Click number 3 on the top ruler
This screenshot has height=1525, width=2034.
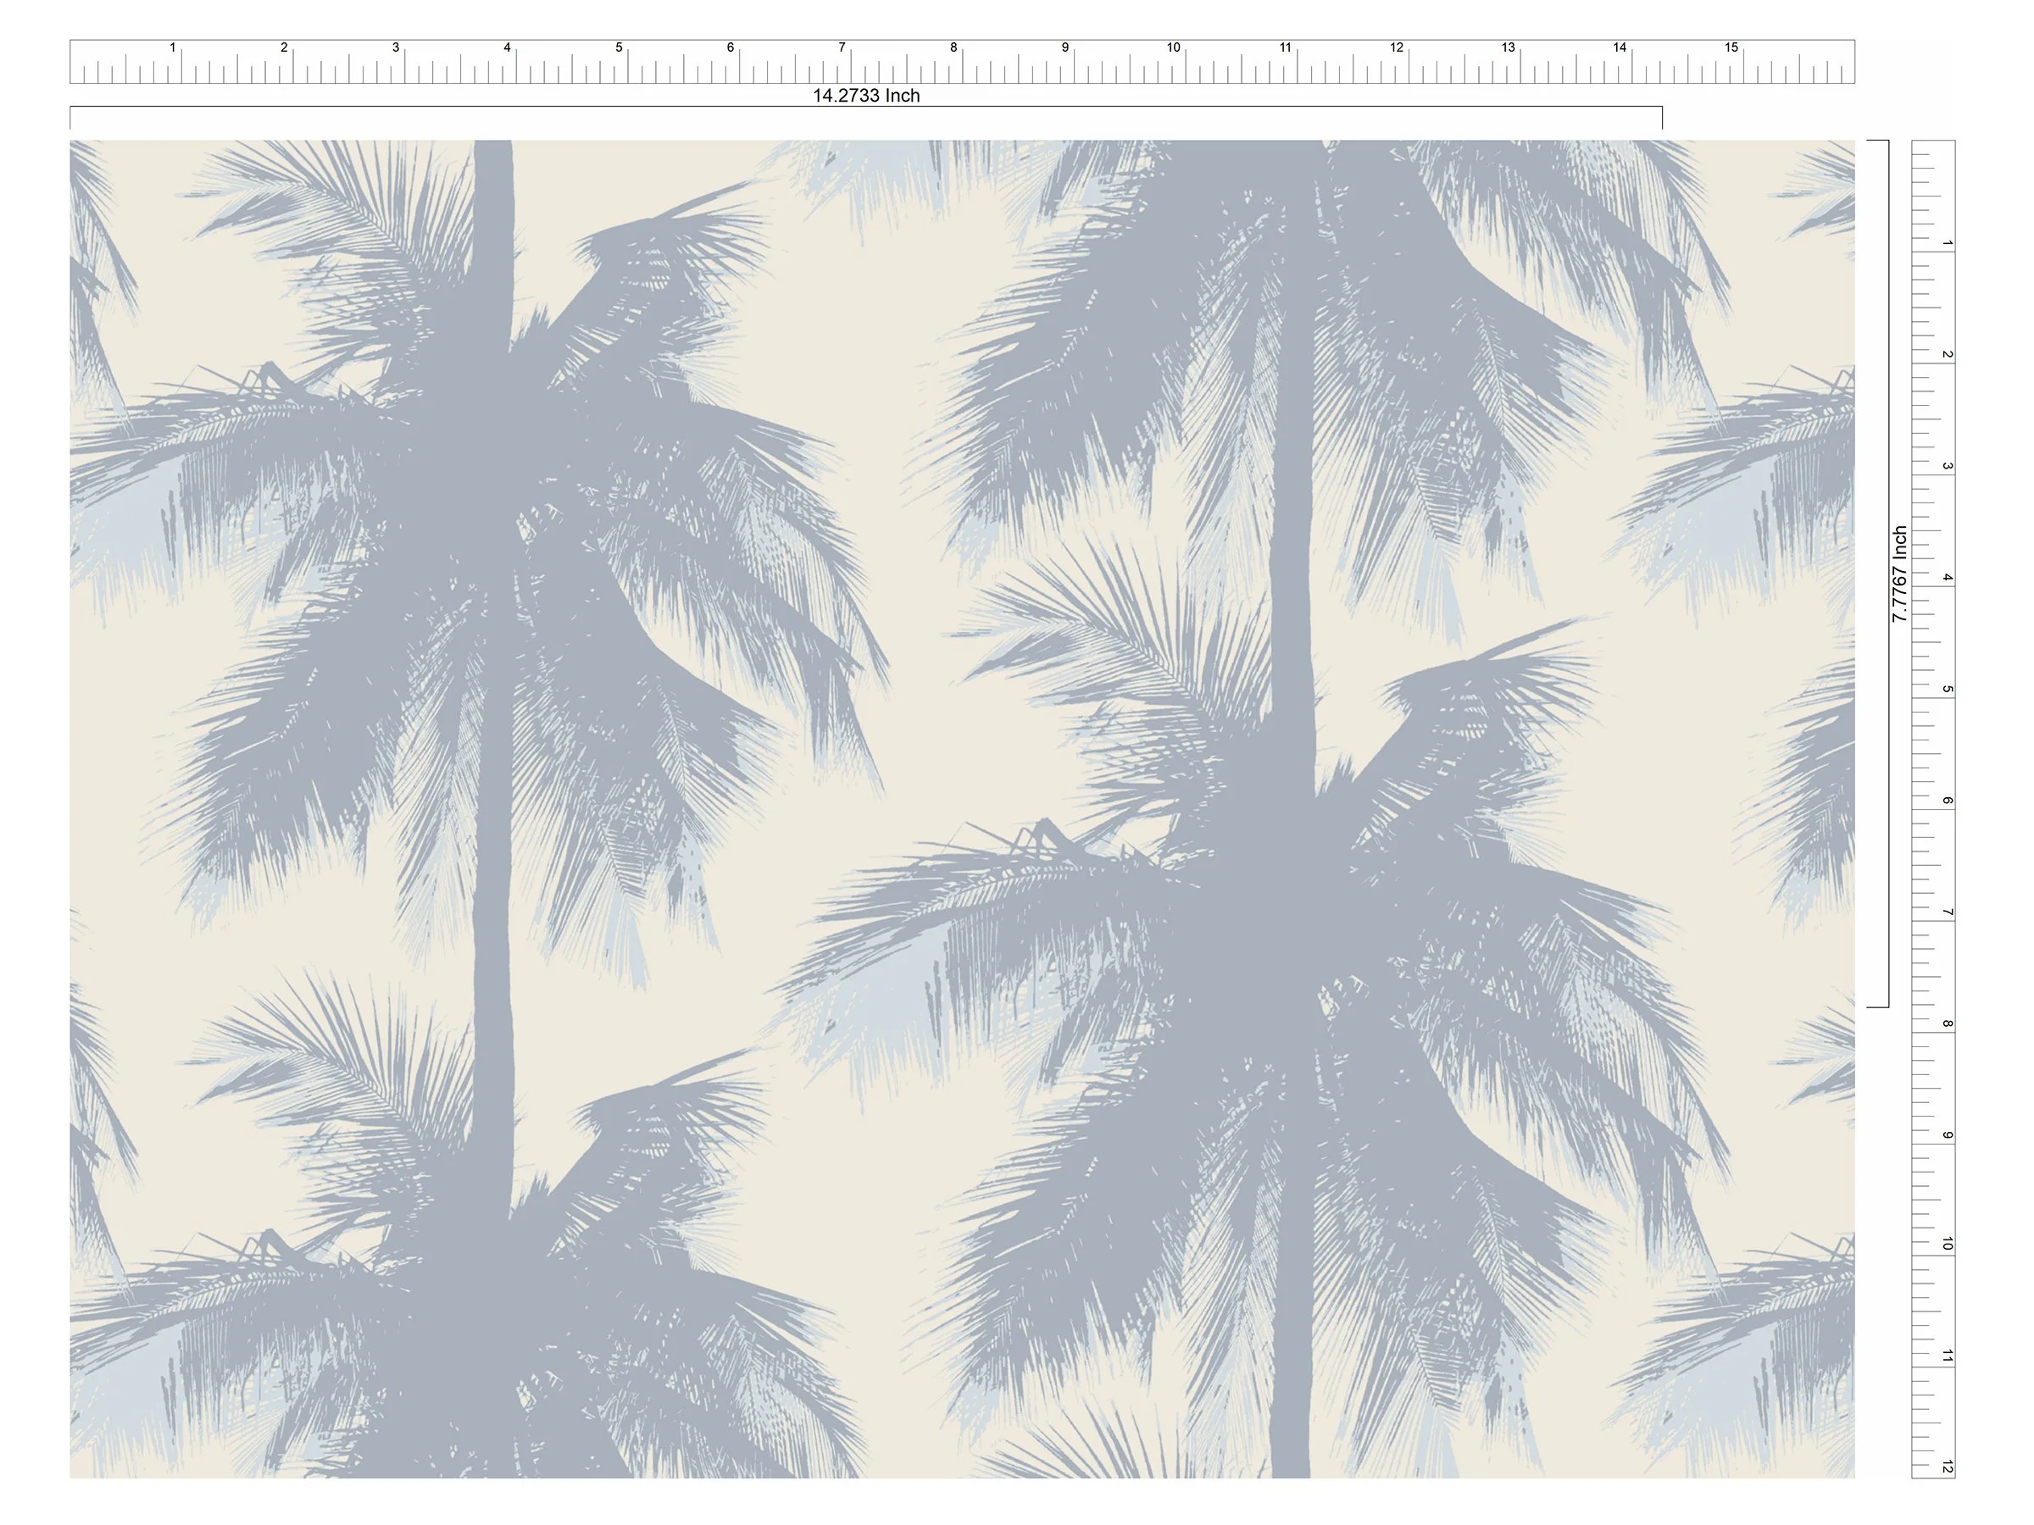click(x=396, y=47)
